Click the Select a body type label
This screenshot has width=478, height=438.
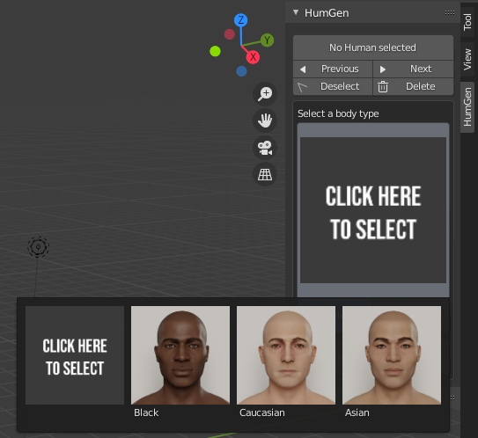point(338,113)
